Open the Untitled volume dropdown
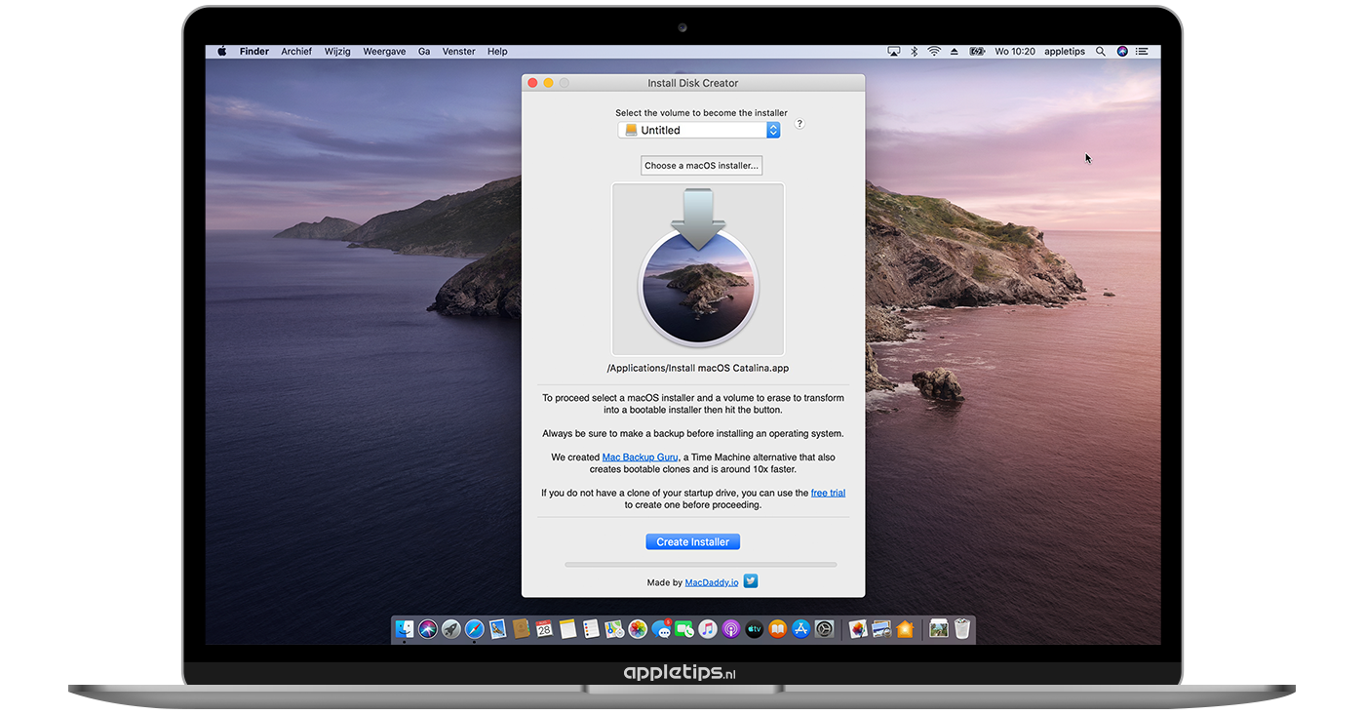Image resolution: width=1365 pixels, height=715 pixels. [699, 130]
